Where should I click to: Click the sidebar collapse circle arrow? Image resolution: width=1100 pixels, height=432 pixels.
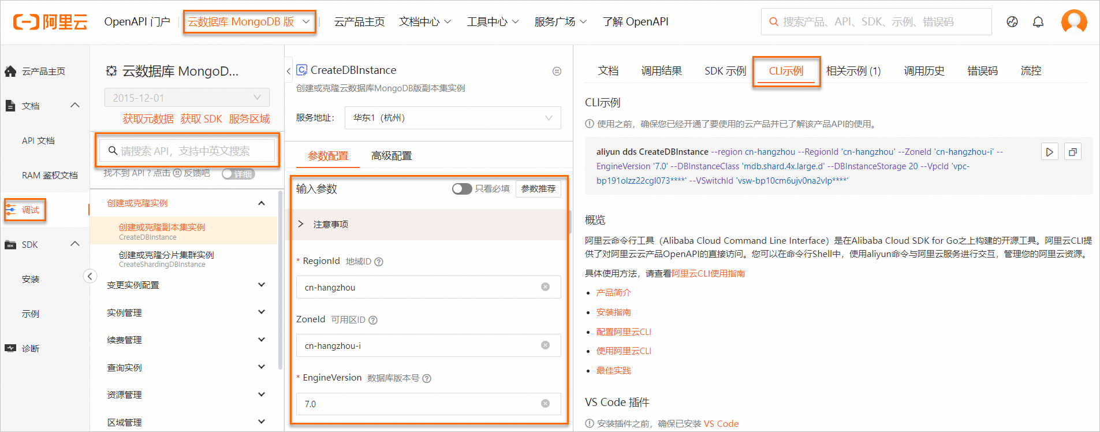click(x=90, y=276)
